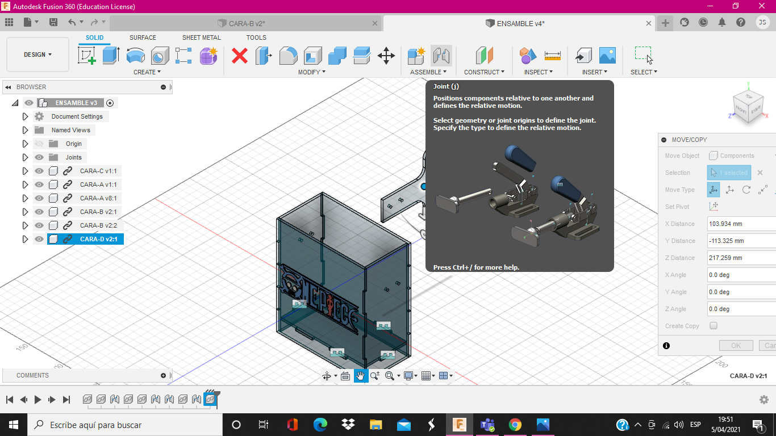776x436 pixels.
Task: Play the timeline
Action: (x=37, y=400)
